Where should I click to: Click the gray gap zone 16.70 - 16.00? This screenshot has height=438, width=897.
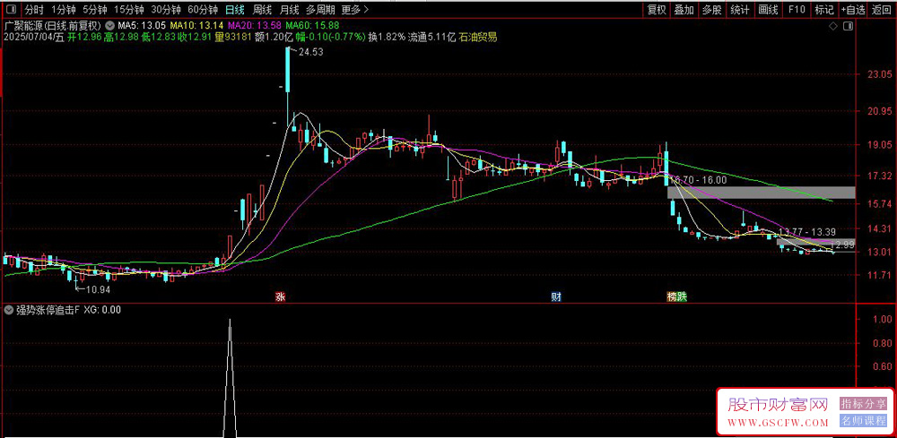click(x=761, y=193)
